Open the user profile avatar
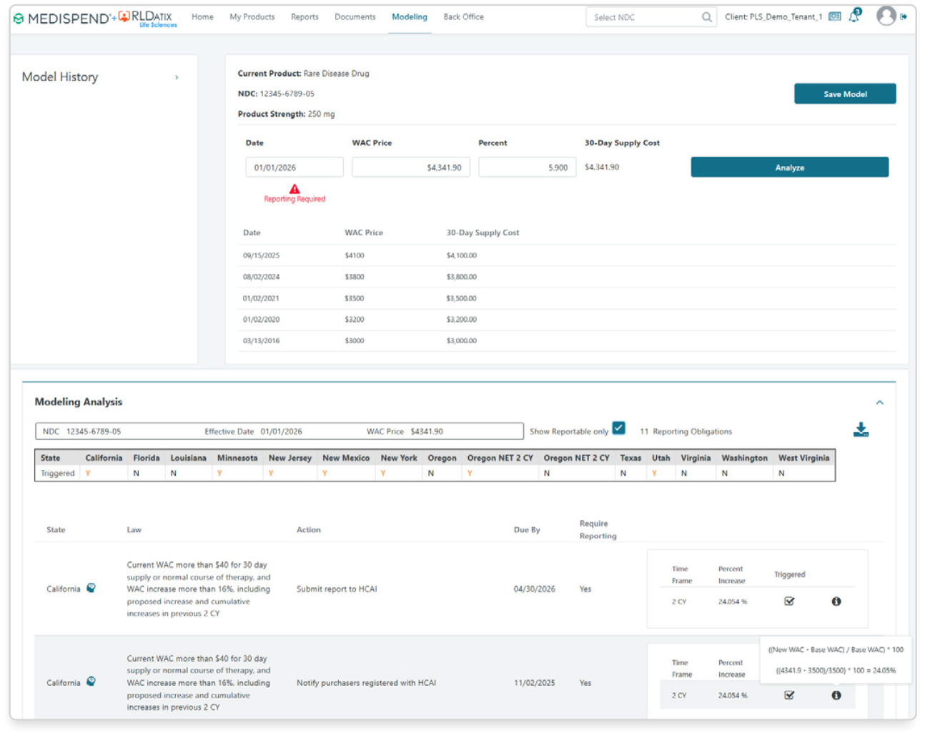Viewport: 925px width, 738px height. (886, 16)
